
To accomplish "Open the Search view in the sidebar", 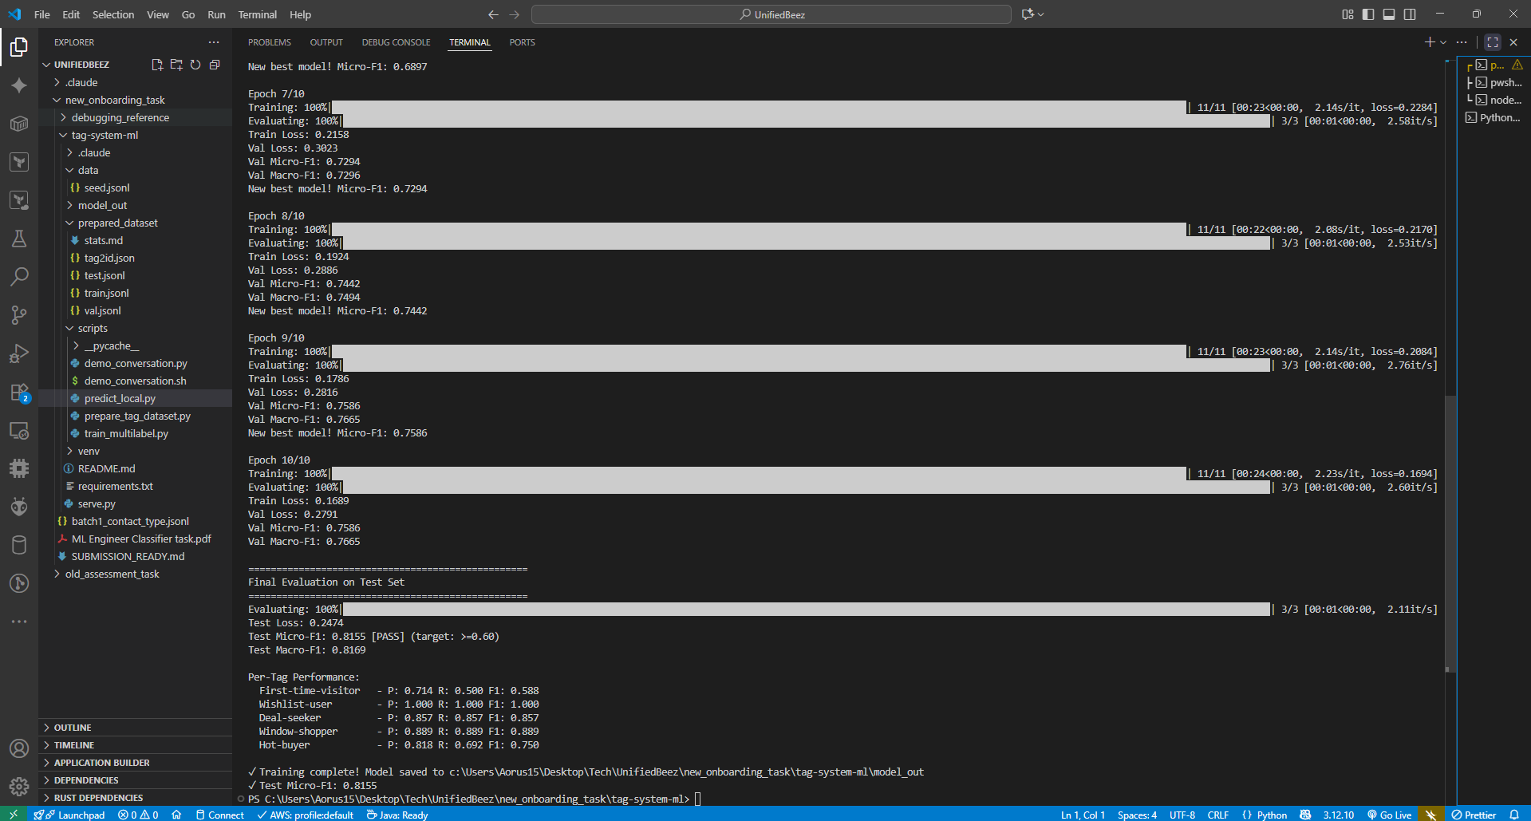I will [x=19, y=277].
